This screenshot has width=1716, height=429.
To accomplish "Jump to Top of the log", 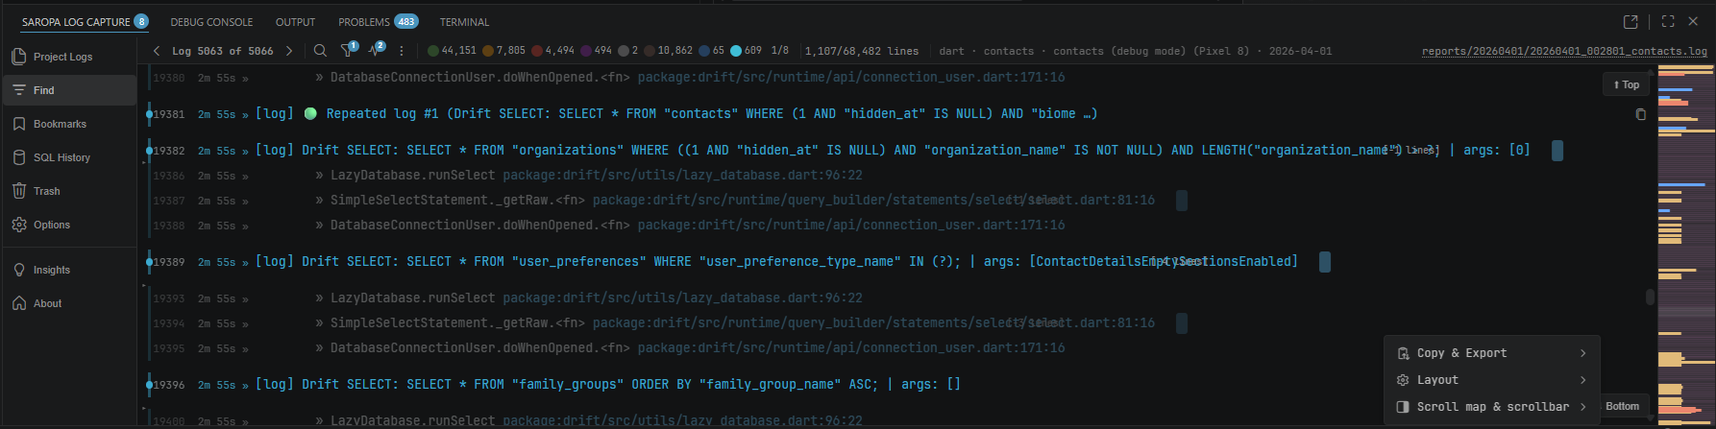I will [x=1626, y=84].
